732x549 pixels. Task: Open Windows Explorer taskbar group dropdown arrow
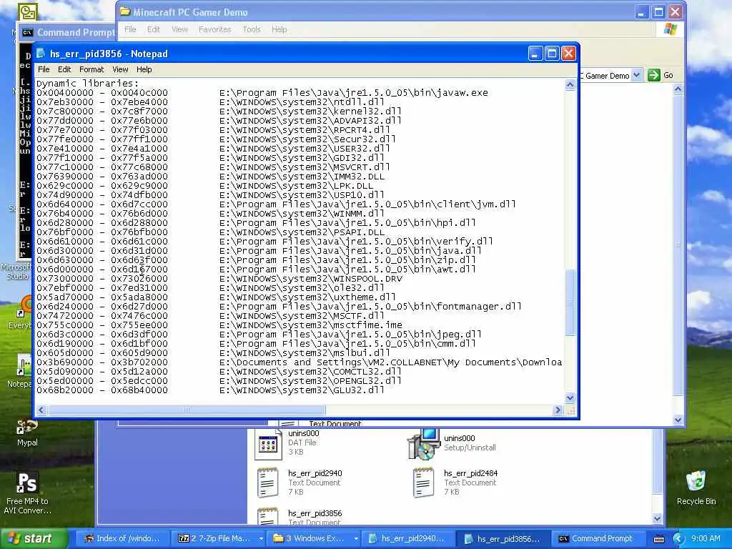tap(356, 539)
